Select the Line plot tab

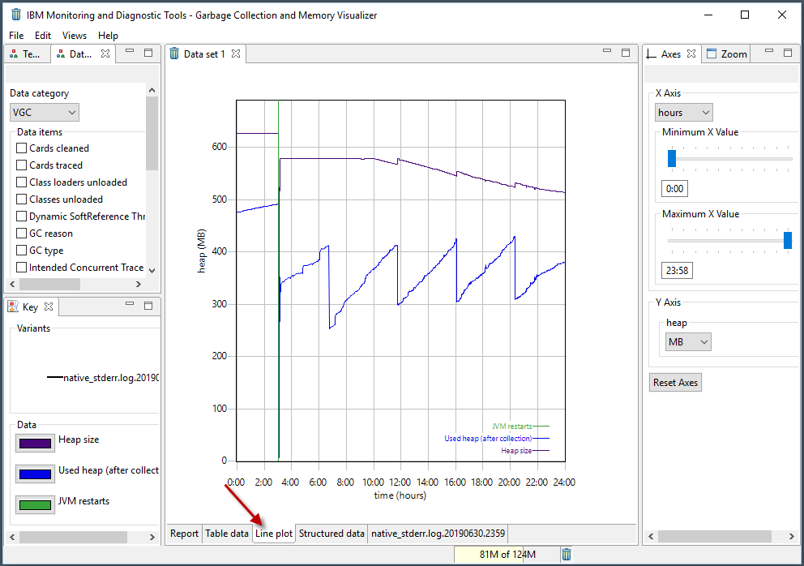(x=274, y=533)
